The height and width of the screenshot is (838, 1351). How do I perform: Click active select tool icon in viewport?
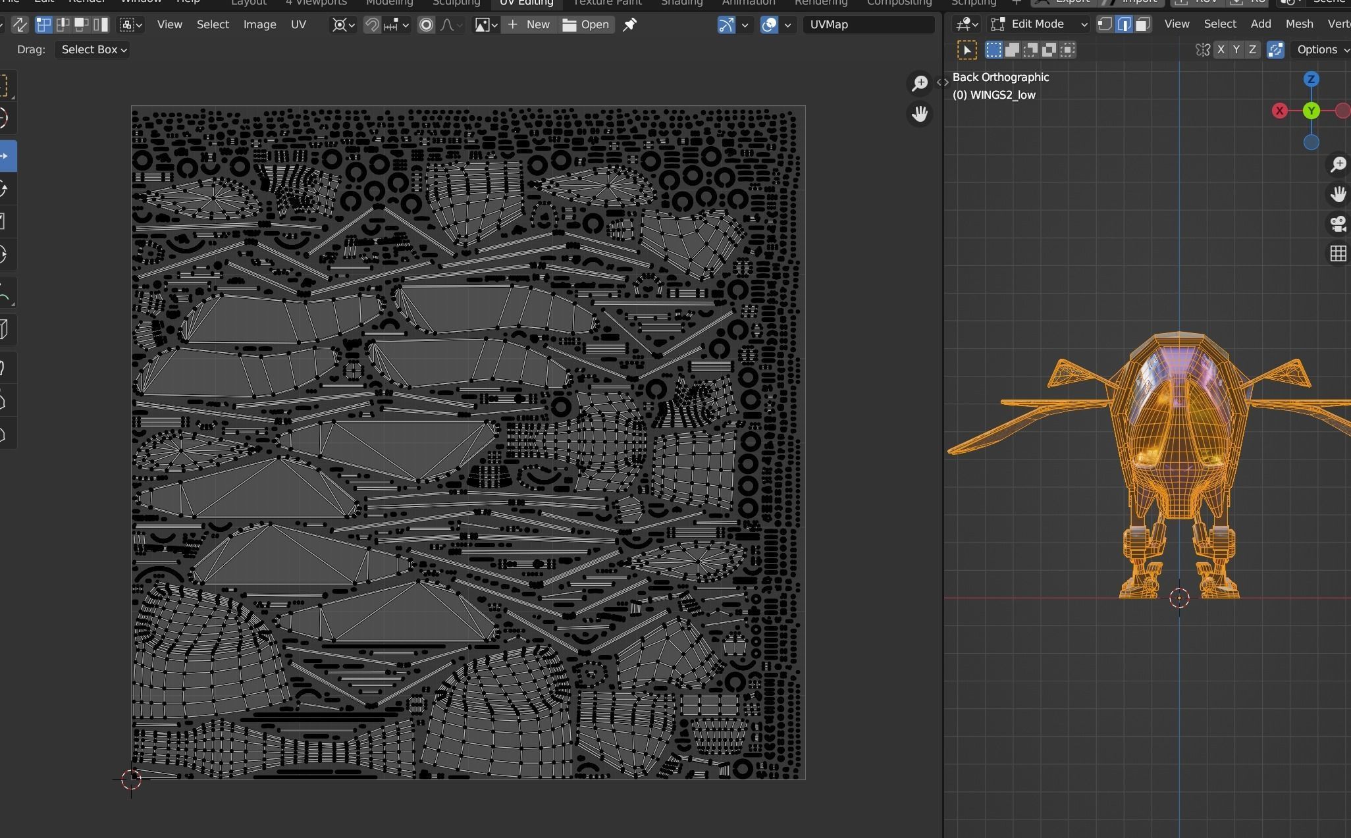pyautogui.click(x=967, y=49)
